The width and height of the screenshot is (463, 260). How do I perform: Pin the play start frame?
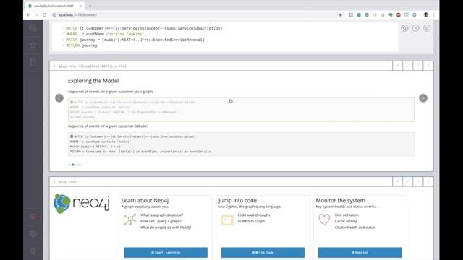tap(397, 182)
